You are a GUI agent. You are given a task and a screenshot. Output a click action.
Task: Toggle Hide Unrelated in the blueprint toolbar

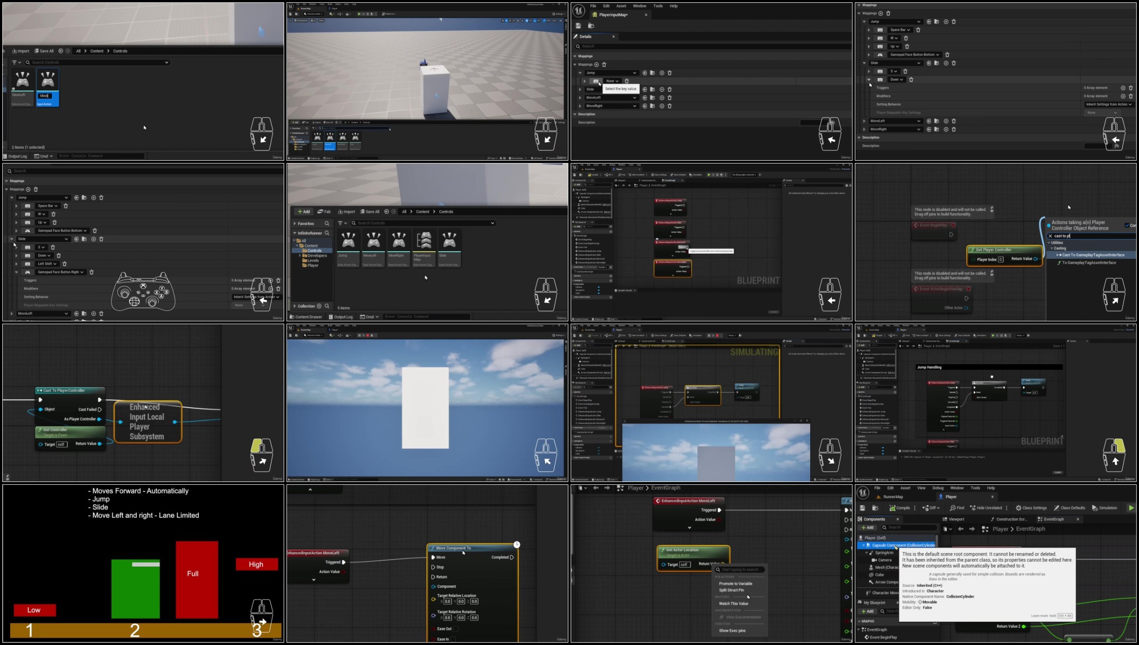[986, 508]
